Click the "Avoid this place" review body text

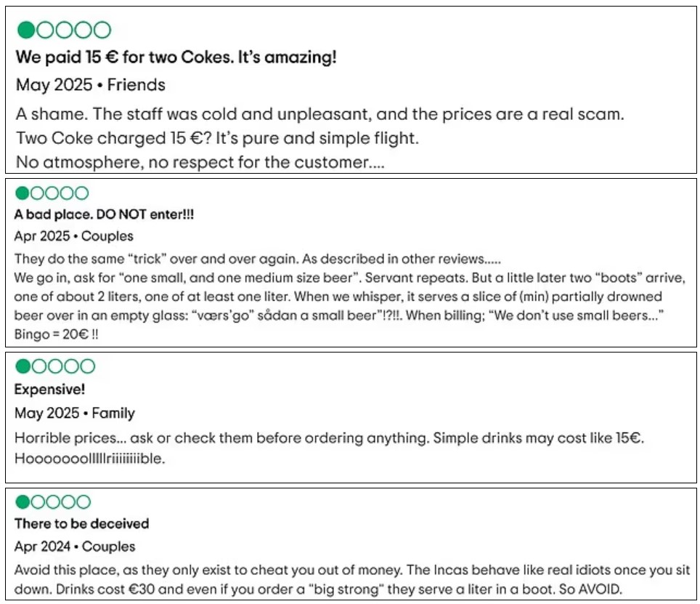pos(352,579)
